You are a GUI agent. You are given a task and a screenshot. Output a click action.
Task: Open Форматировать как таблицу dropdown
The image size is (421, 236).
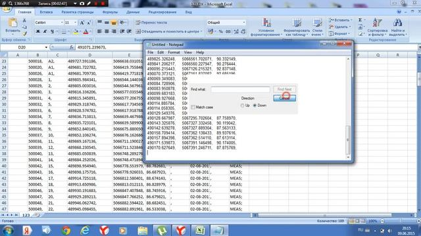[x=297, y=27]
